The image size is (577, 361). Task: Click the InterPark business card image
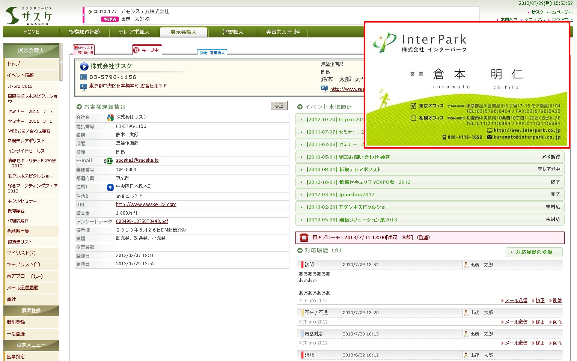[467, 85]
